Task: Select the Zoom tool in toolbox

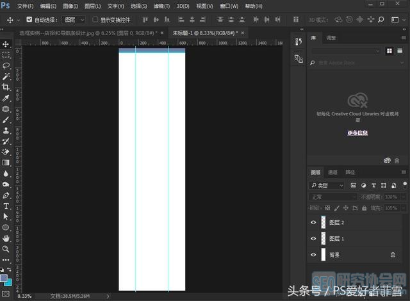Action: (x=6, y=248)
